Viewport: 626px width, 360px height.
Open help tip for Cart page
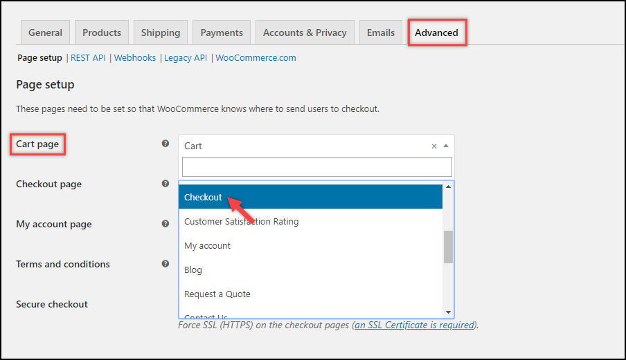point(166,143)
